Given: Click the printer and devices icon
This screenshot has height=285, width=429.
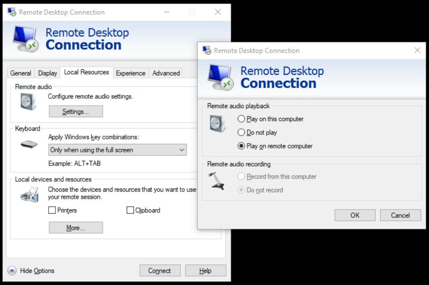Looking at the screenshot, I should tap(30, 195).
